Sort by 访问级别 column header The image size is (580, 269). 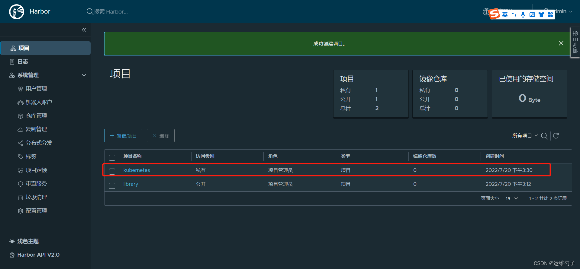[205, 156]
